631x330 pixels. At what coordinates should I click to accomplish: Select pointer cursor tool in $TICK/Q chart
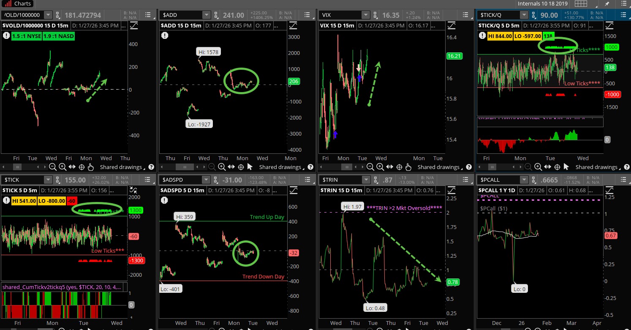coord(566,167)
